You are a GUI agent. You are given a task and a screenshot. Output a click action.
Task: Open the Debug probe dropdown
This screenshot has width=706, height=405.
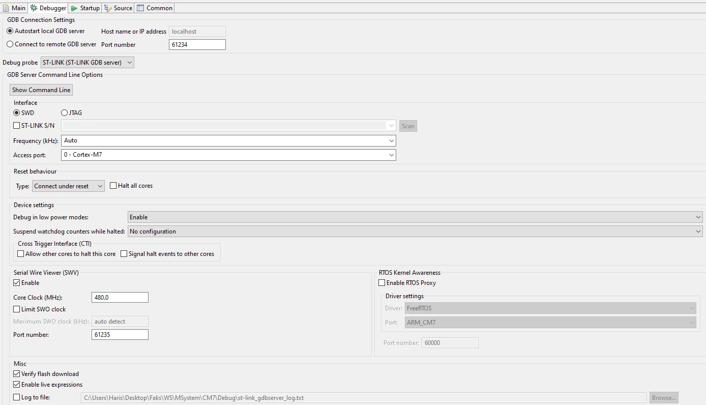click(87, 63)
